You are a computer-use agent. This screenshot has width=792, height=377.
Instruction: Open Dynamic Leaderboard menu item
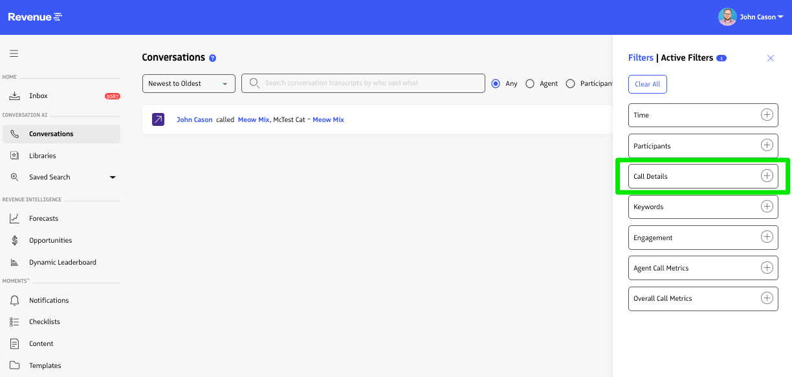click(x=62, y=262)
